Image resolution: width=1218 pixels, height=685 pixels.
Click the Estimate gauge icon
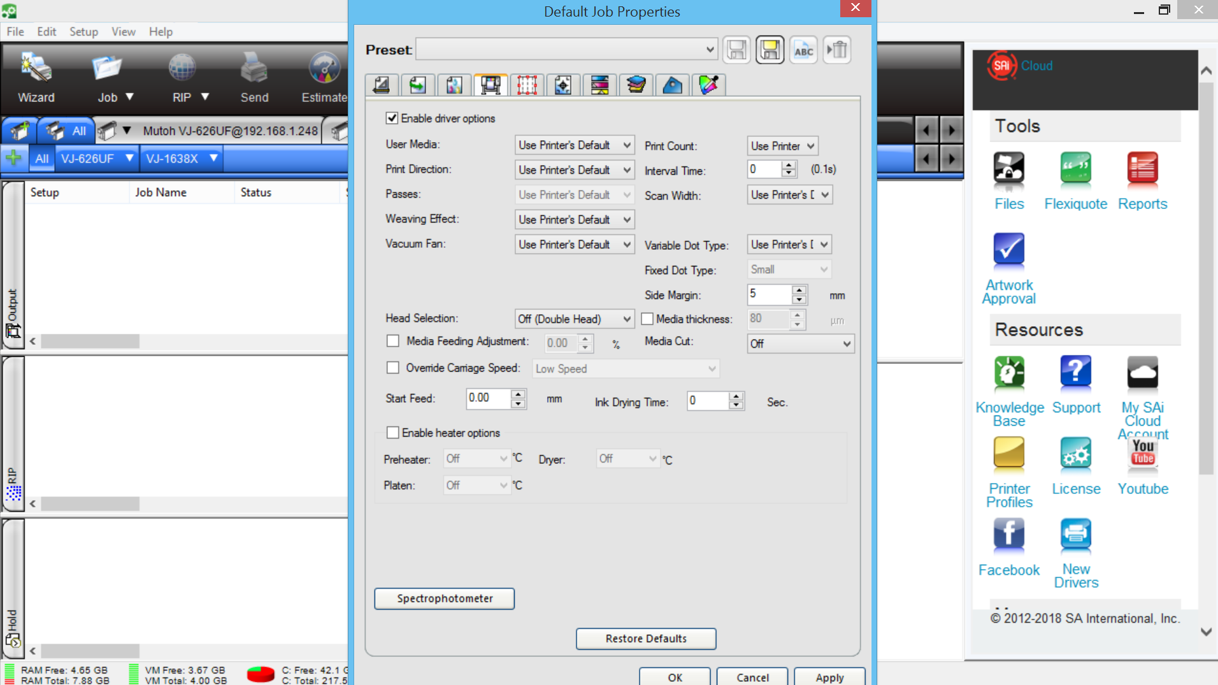[324, 68]
